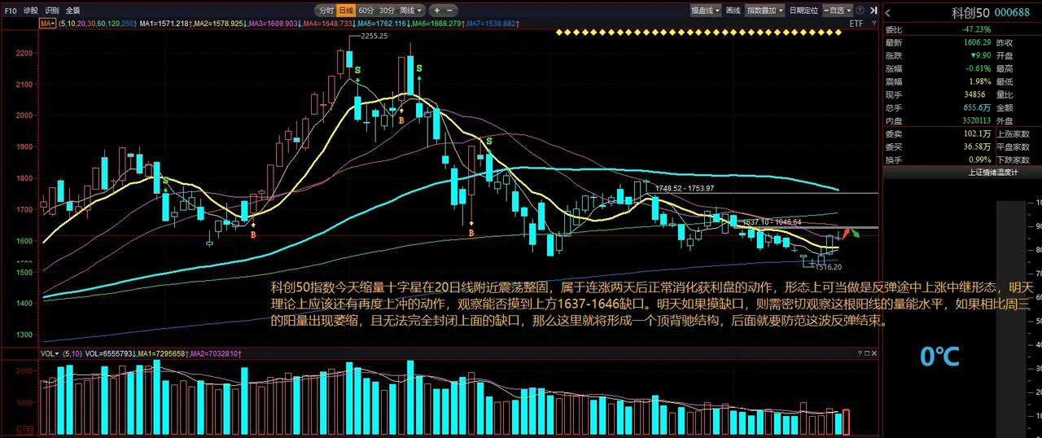Open the F10 company info page
This screenshot has height=438, width=1042.
pyautogui.click(x=10, y=11)
